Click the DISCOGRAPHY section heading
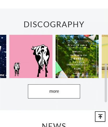This screenshot has height=127, width=108. pyautogui.click(x=54, y=24)
